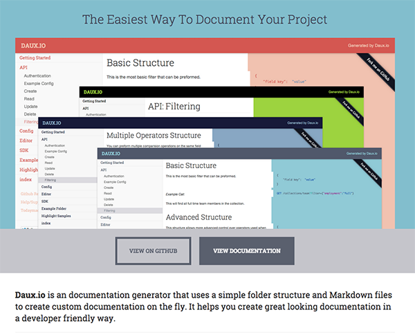The height and width of the screenshot is (335, 415).
Task: Select Getting Started in black-themed sidebar
Action: pyautogui.click(x=94, y=101)
